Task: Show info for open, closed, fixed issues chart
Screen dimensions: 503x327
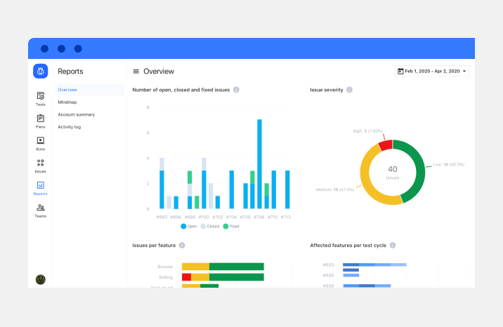Action: [x=236, y=90]
